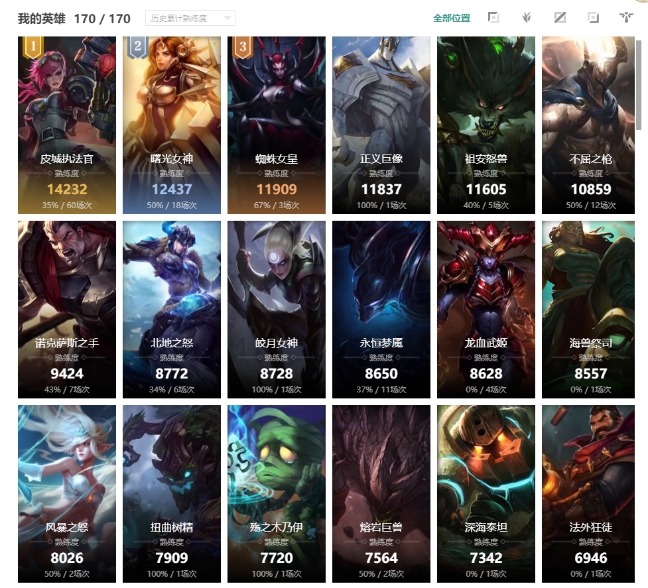The width and height of the screenshot is (648, 588).
Task: Click the gold rank 1 badge
Action: (x=32, y=47)
